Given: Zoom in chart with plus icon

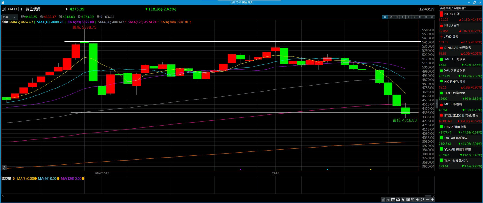Looking at the screenshot, I should pos(432,200).
